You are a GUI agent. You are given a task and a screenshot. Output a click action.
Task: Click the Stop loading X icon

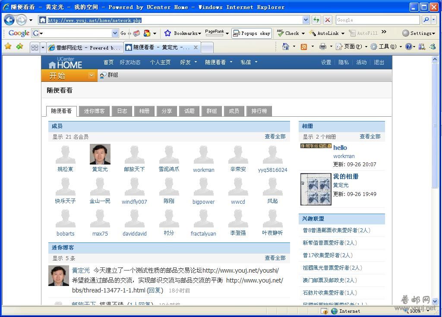[328, 20]
